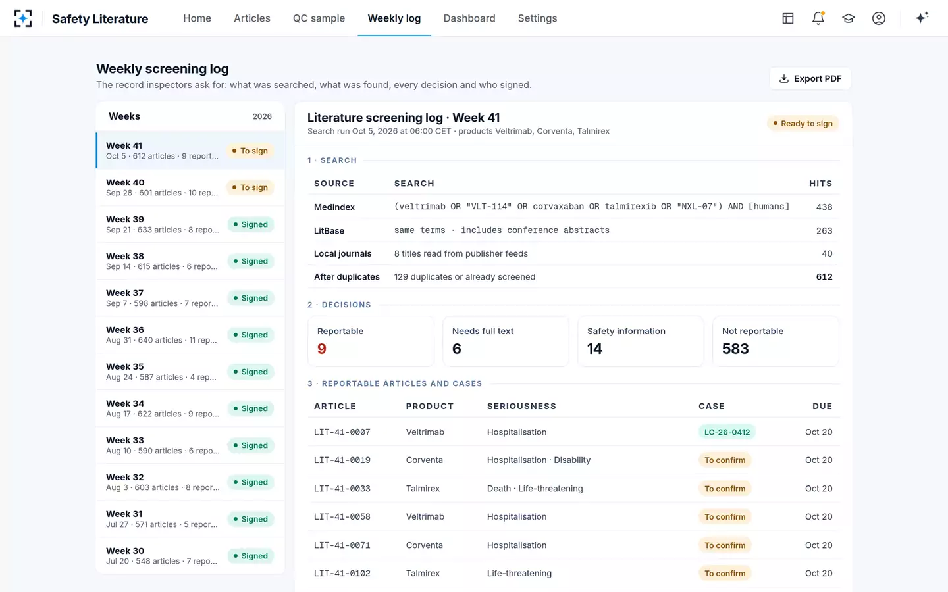Select Week 40 in the weeks list

[191, 187]
